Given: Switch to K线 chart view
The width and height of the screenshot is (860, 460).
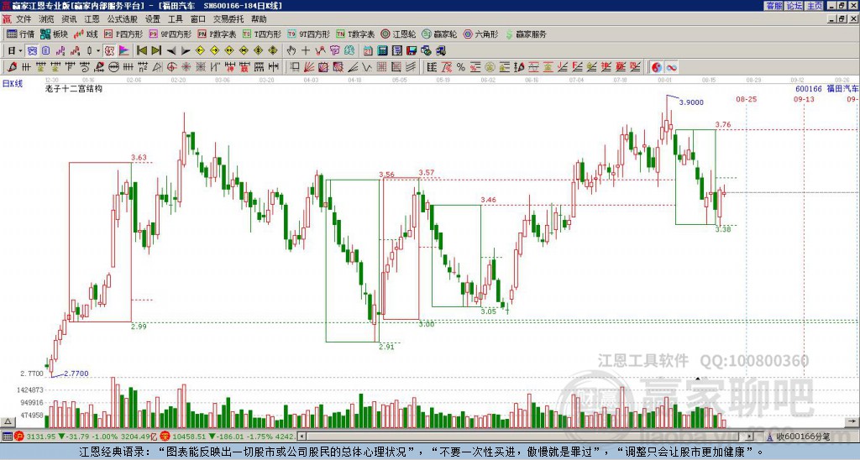Looking at the screenshot, I should tap(86, 34).
